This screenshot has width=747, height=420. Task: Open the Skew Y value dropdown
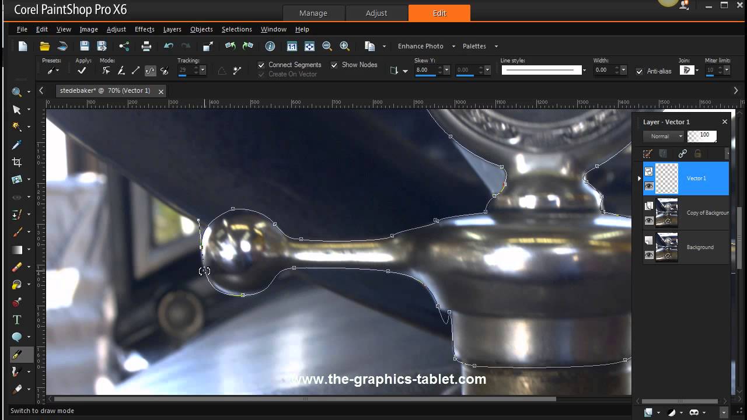point(447,70)
